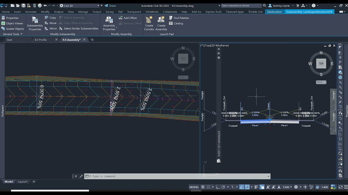Image resolution: width=348 pixels, height=195 pixels.
Task: Close the Sheet Set Manager palette
Action: click(x=219, y=49)
